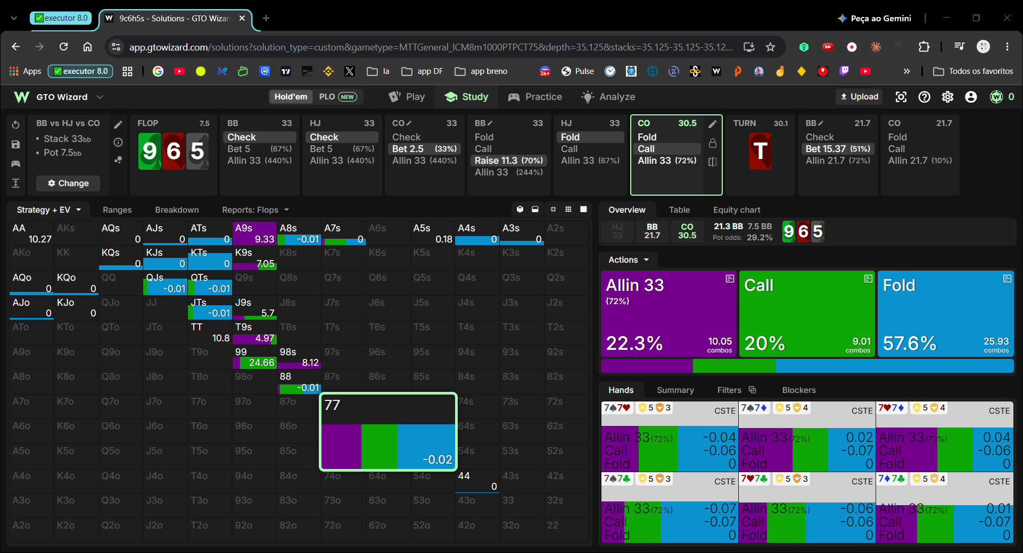
Task: Select the 99 hand cell in matrix
Action: 254,357
